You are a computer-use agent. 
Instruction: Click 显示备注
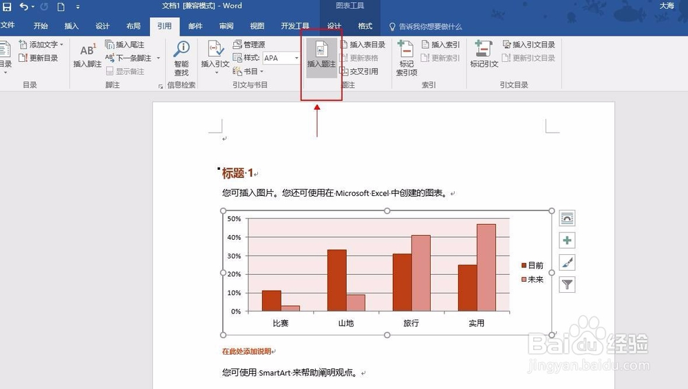(125, 71)
